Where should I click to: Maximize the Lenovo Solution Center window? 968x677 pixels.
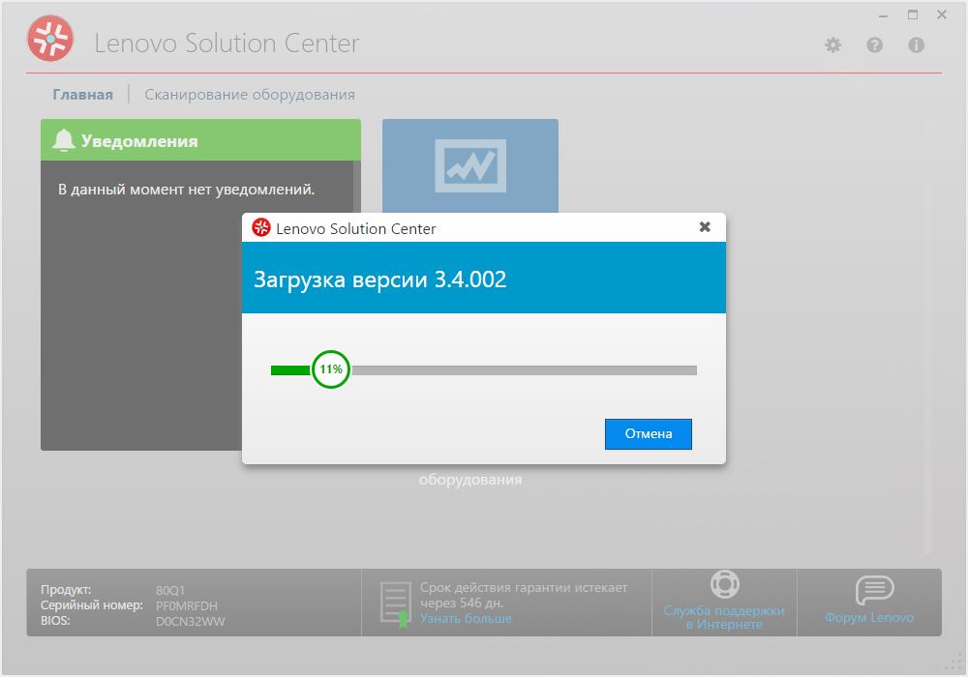(x=913, y=15)
